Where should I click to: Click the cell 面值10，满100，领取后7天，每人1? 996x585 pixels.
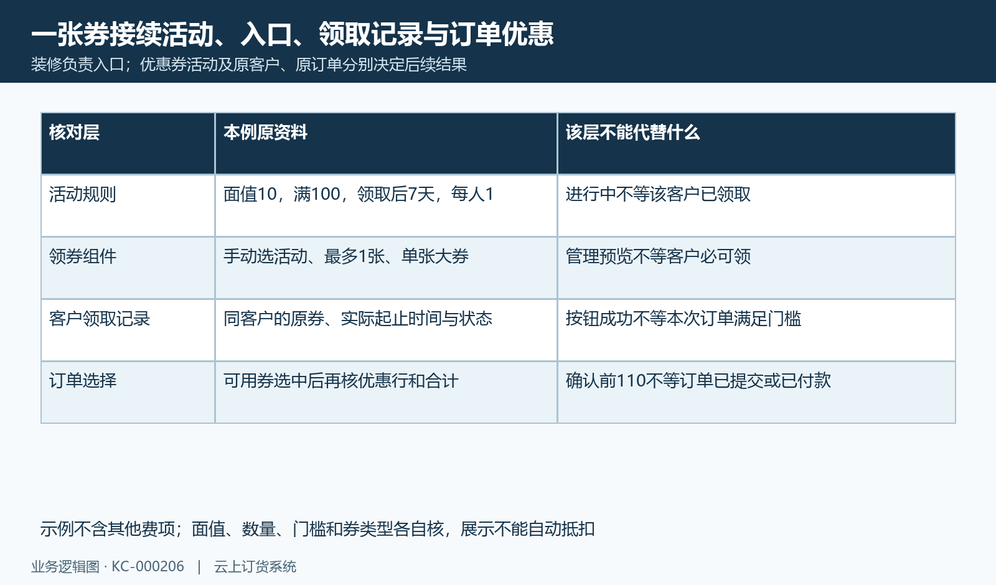[386, 206]
